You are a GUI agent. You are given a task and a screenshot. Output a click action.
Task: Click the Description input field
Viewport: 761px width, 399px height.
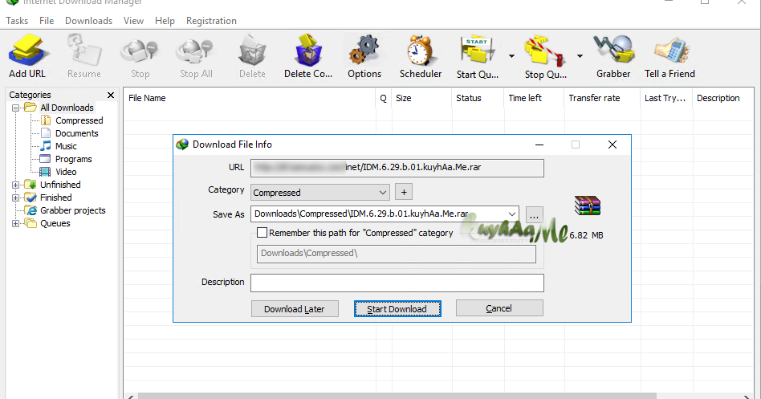click(397, 283)
